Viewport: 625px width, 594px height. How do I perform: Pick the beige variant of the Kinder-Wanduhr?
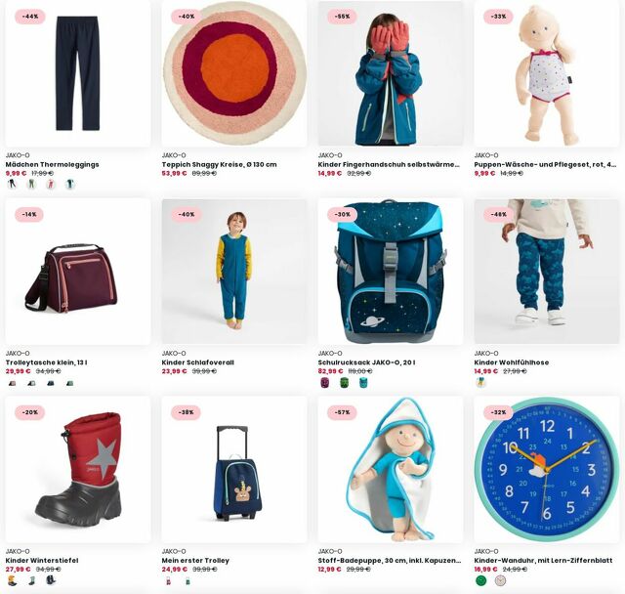500,580
